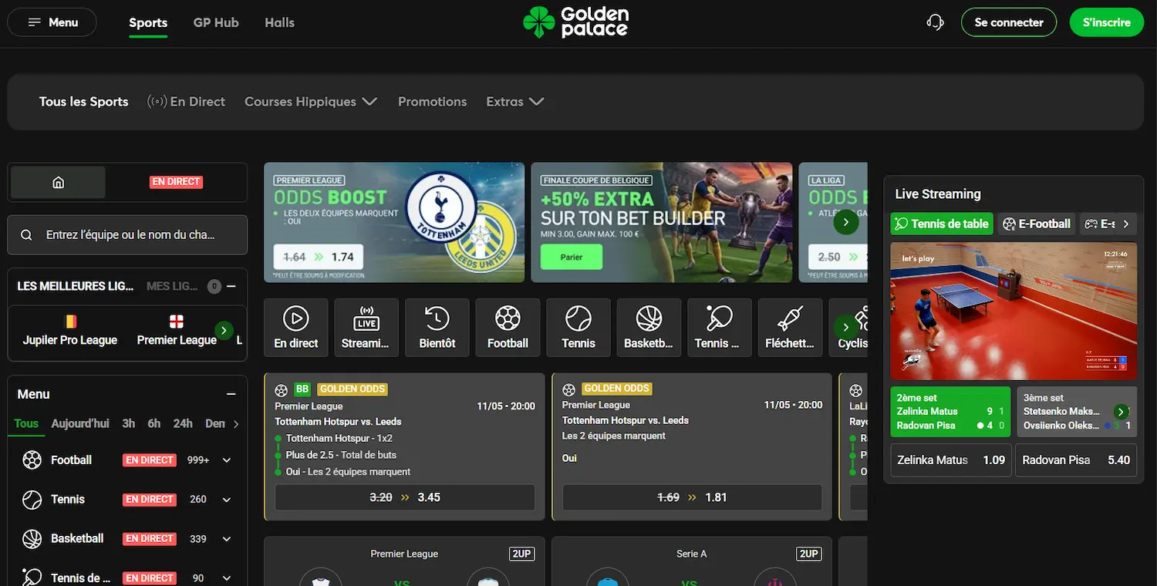The image size is (1157, 586).
Task: Choose the Tennis ball icon tile
Action: pyautogui.click(x=578, y=328)
